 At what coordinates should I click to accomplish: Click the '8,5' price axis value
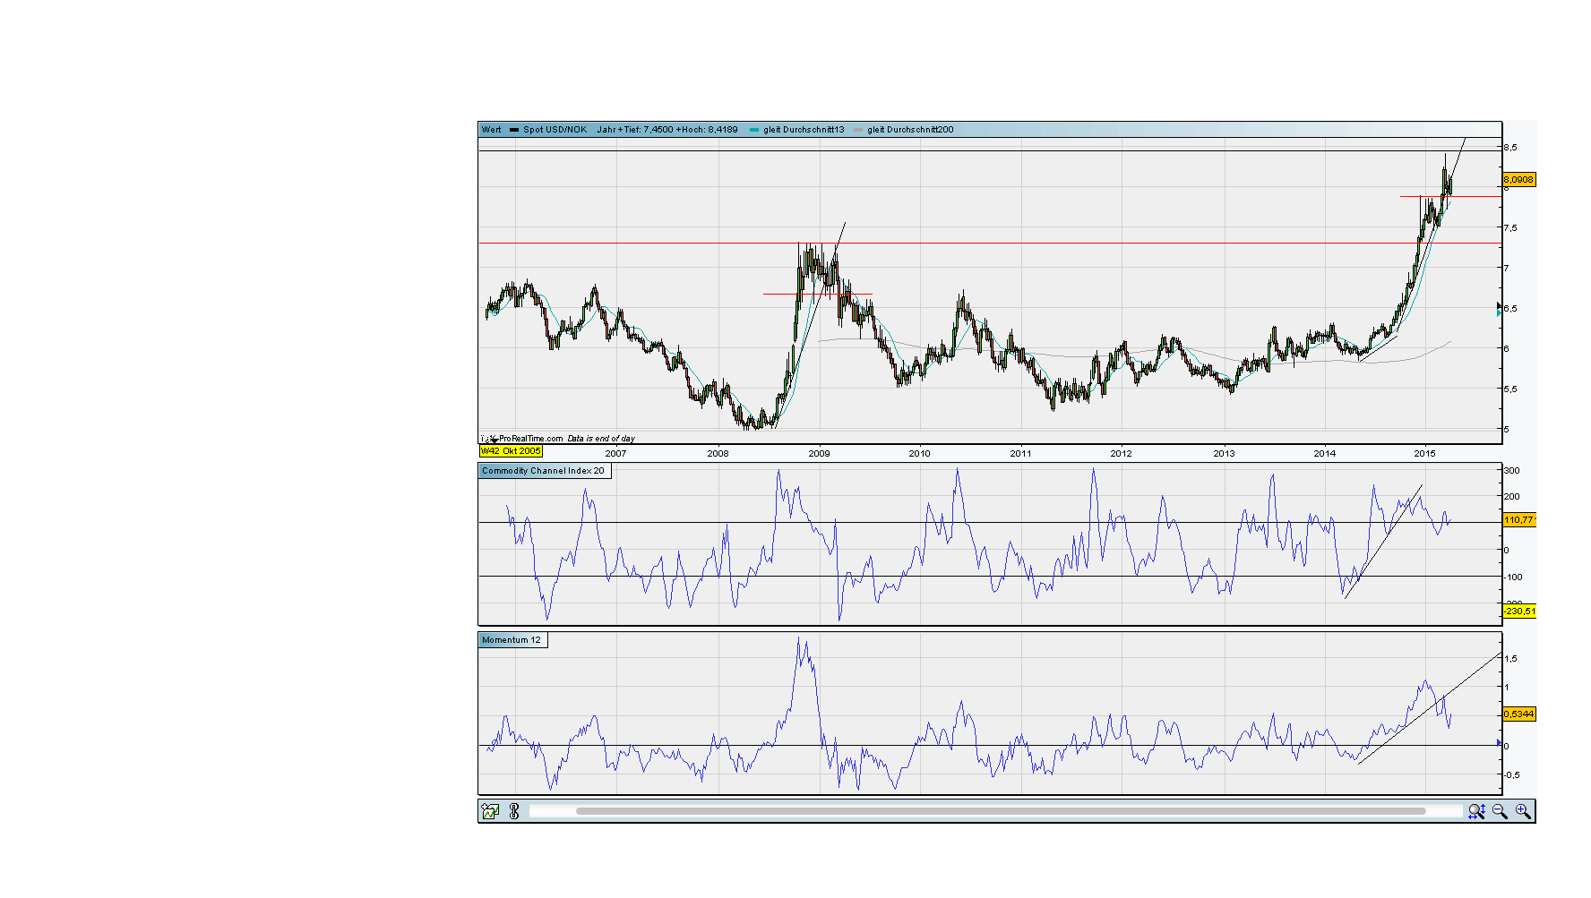click(1510, 148)
